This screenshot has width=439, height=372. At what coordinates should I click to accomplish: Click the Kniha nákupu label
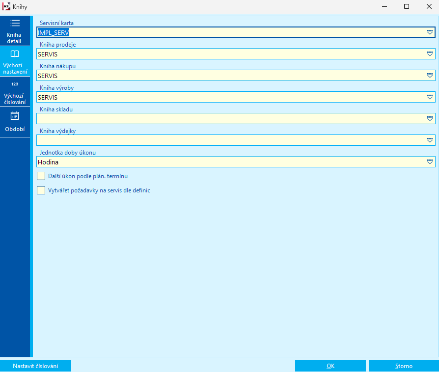[57, 66]
